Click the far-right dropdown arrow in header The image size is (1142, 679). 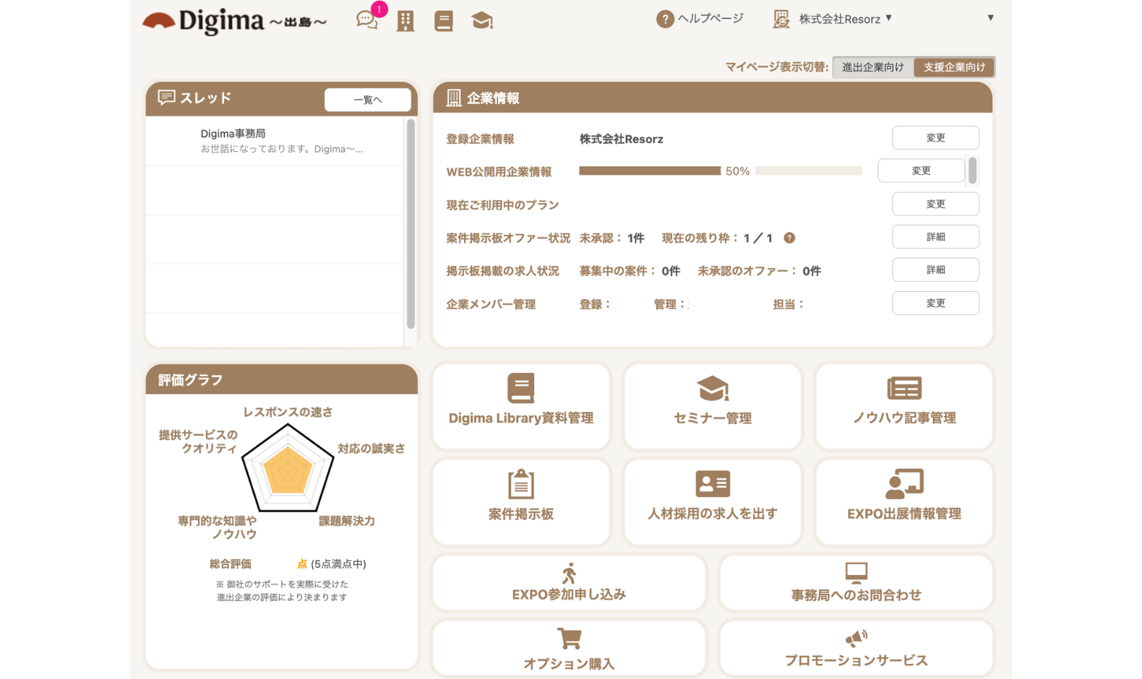point(990,18)
